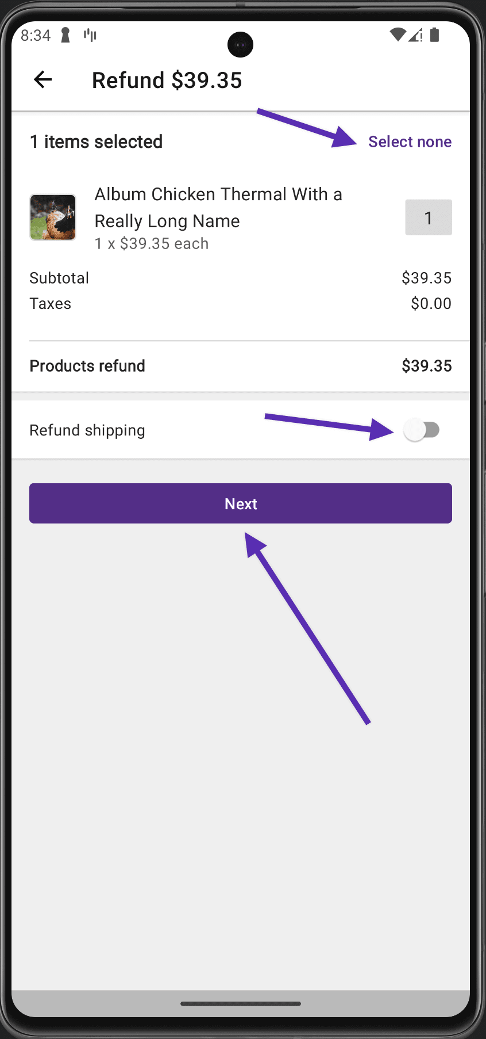
Task: Tap the purple Next button
Action: pos(241,503)
